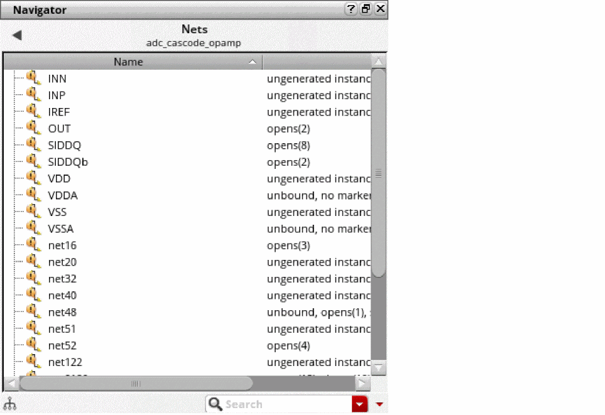Select the IREF net name
The image size is (605, 415).
click(x=58, y=112)
